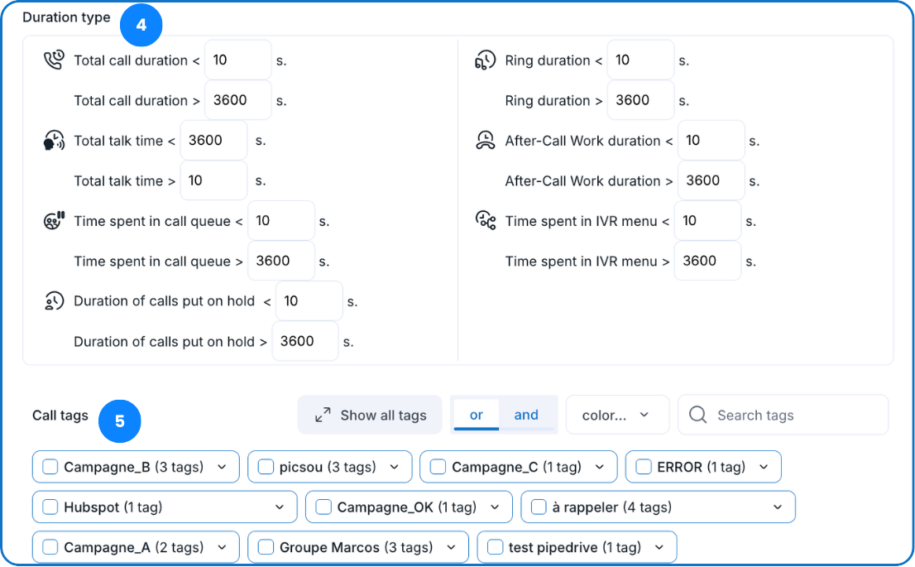
Task: Click the Ring duration greater-than field
Action: point(640,100)
